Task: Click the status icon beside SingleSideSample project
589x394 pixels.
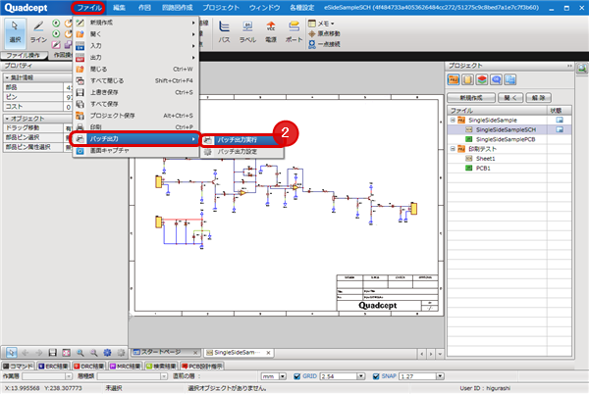Action: [x=560, y=120]
